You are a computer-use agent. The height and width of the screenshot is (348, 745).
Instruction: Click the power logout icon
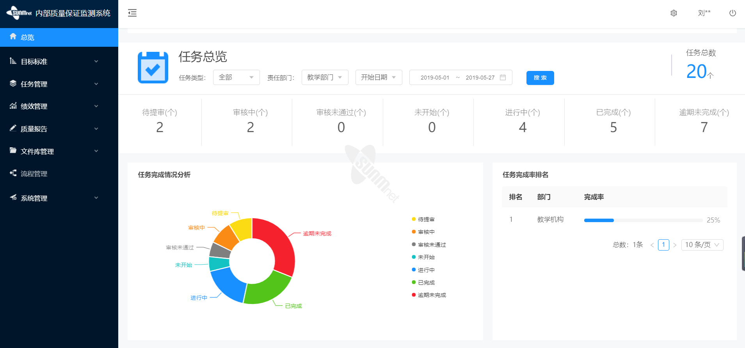[733, 13]
